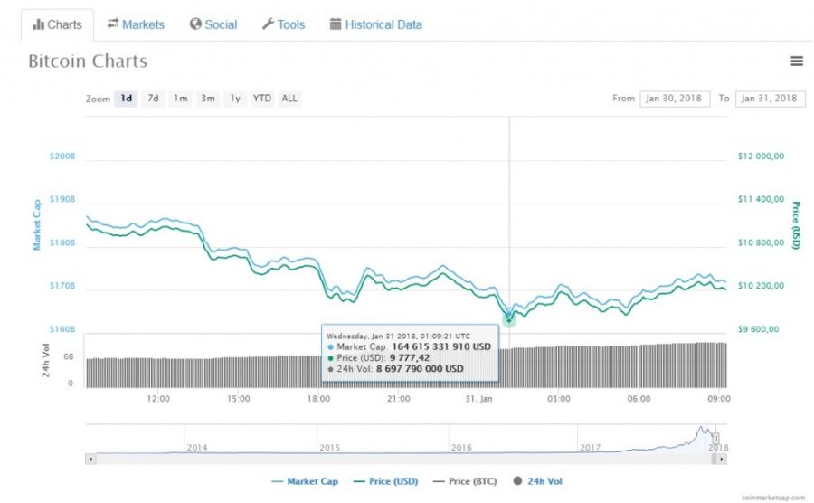The width and height of the screenshot is (814, 503).
Task: Click the 2014 label in the navigator
Action: (197, 448)
